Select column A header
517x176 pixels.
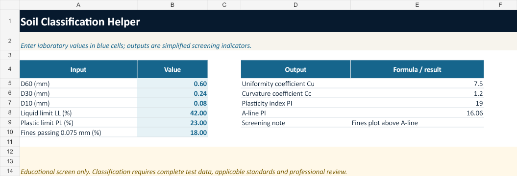[x=78, y=4]
